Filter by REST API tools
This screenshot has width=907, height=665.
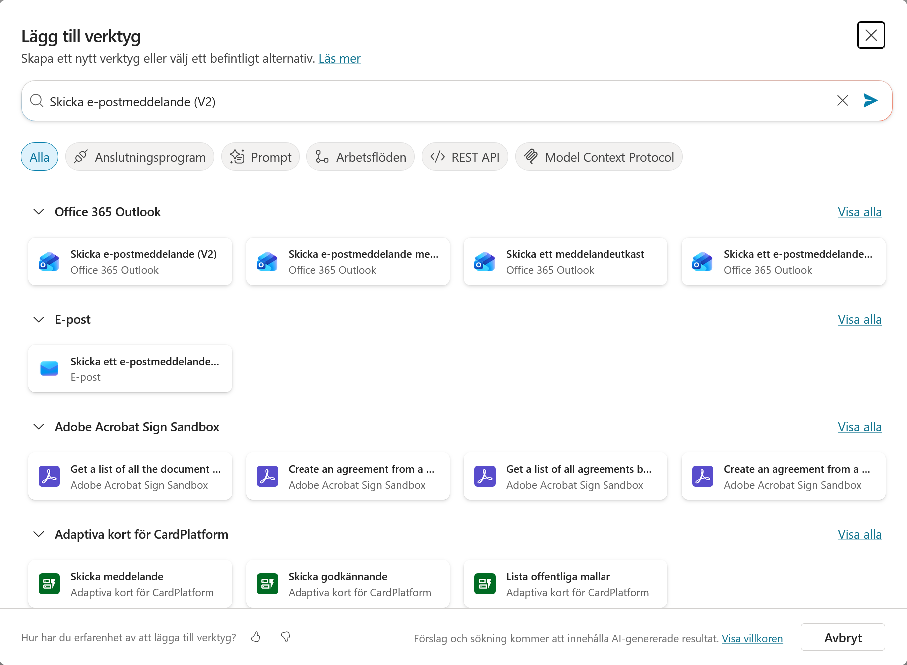[465, 157]
